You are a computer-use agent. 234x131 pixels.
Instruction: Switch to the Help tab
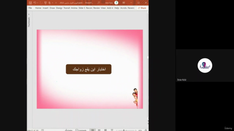tap(117, 8)
